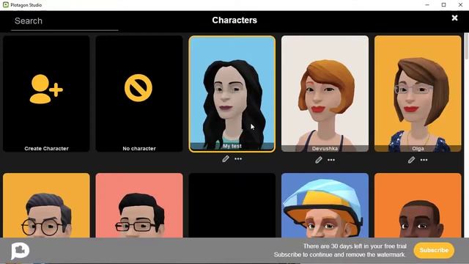This screenshot has width=469, height=264.
Task: Minimize the Plotagon Studio window
Action: point(427,5)
